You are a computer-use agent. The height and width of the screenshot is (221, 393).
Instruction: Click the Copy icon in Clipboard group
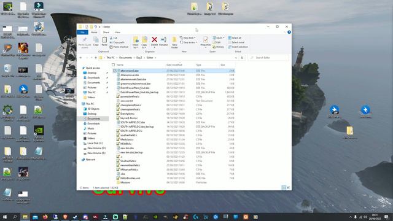pyautogui.click(x=96, y=41)
